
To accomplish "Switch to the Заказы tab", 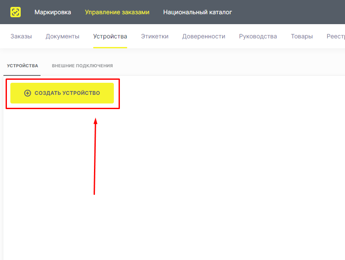I will click(x=21, y=36).
